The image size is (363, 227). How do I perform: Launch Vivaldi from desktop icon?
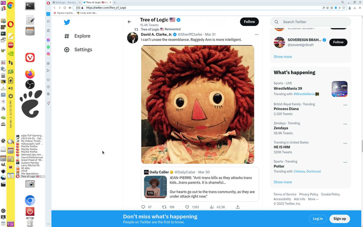30,58
